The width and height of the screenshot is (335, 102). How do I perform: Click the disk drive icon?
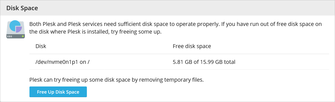coord(16,30)
